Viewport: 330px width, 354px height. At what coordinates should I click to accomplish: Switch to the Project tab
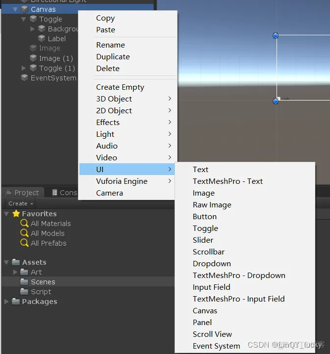(23, 193)
